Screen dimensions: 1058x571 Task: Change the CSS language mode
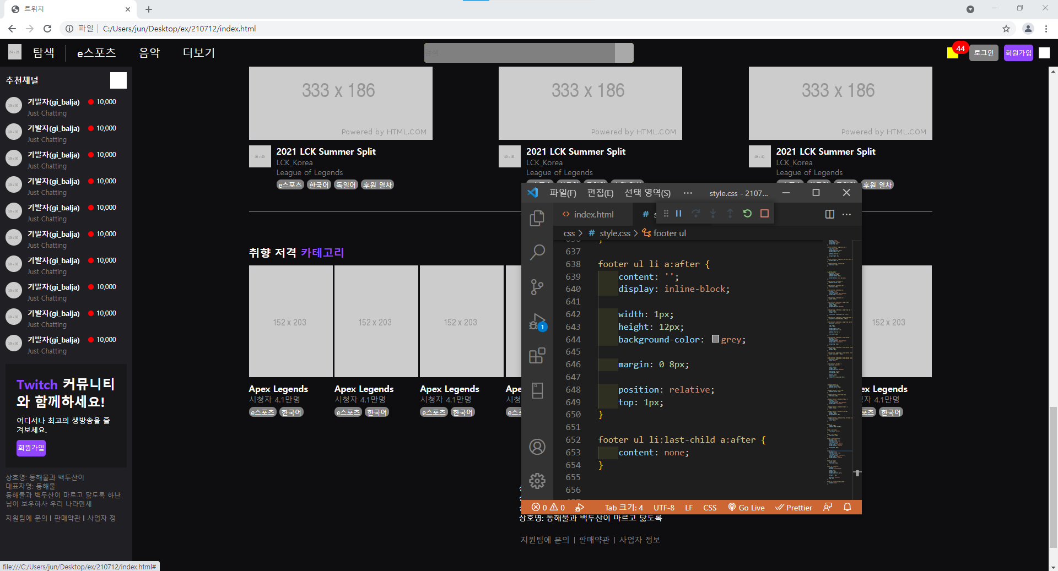click(x=710, y=508)
